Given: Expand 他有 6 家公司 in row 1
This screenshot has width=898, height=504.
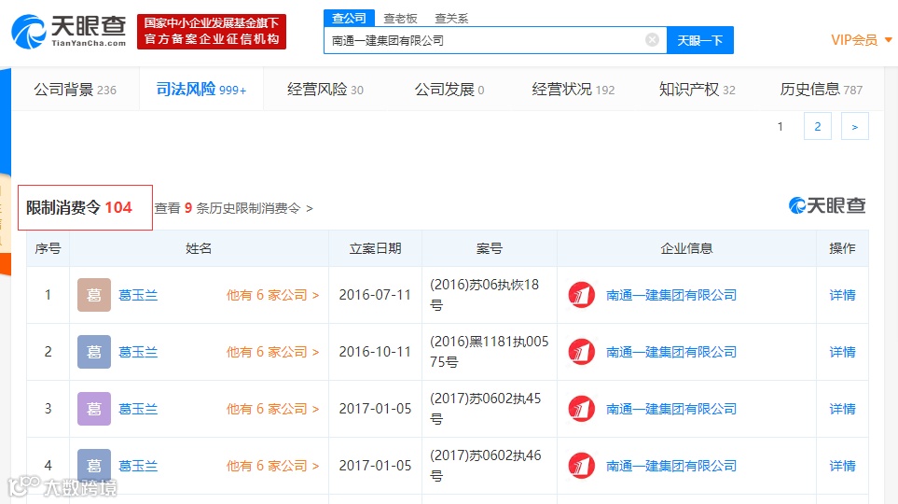Looking at the screenshot, I should 272,295.
